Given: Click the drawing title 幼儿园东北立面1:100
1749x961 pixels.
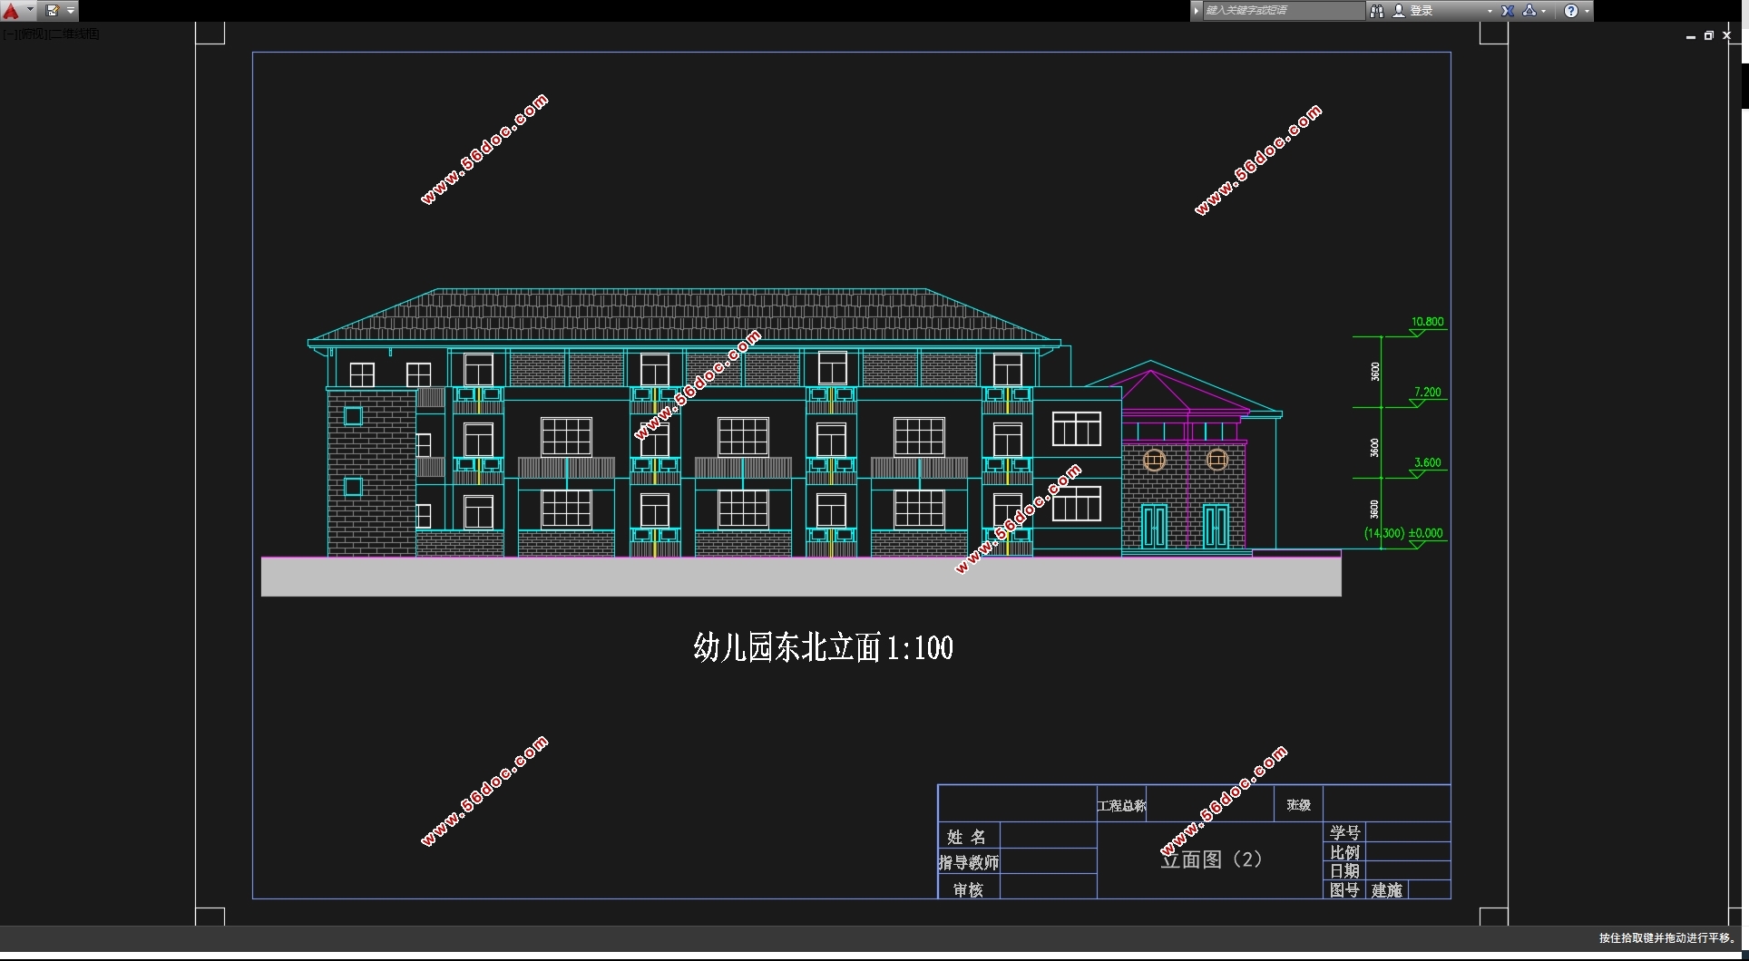Looking at the screenshot, I should pyautogui.click(x=823, y=647).
